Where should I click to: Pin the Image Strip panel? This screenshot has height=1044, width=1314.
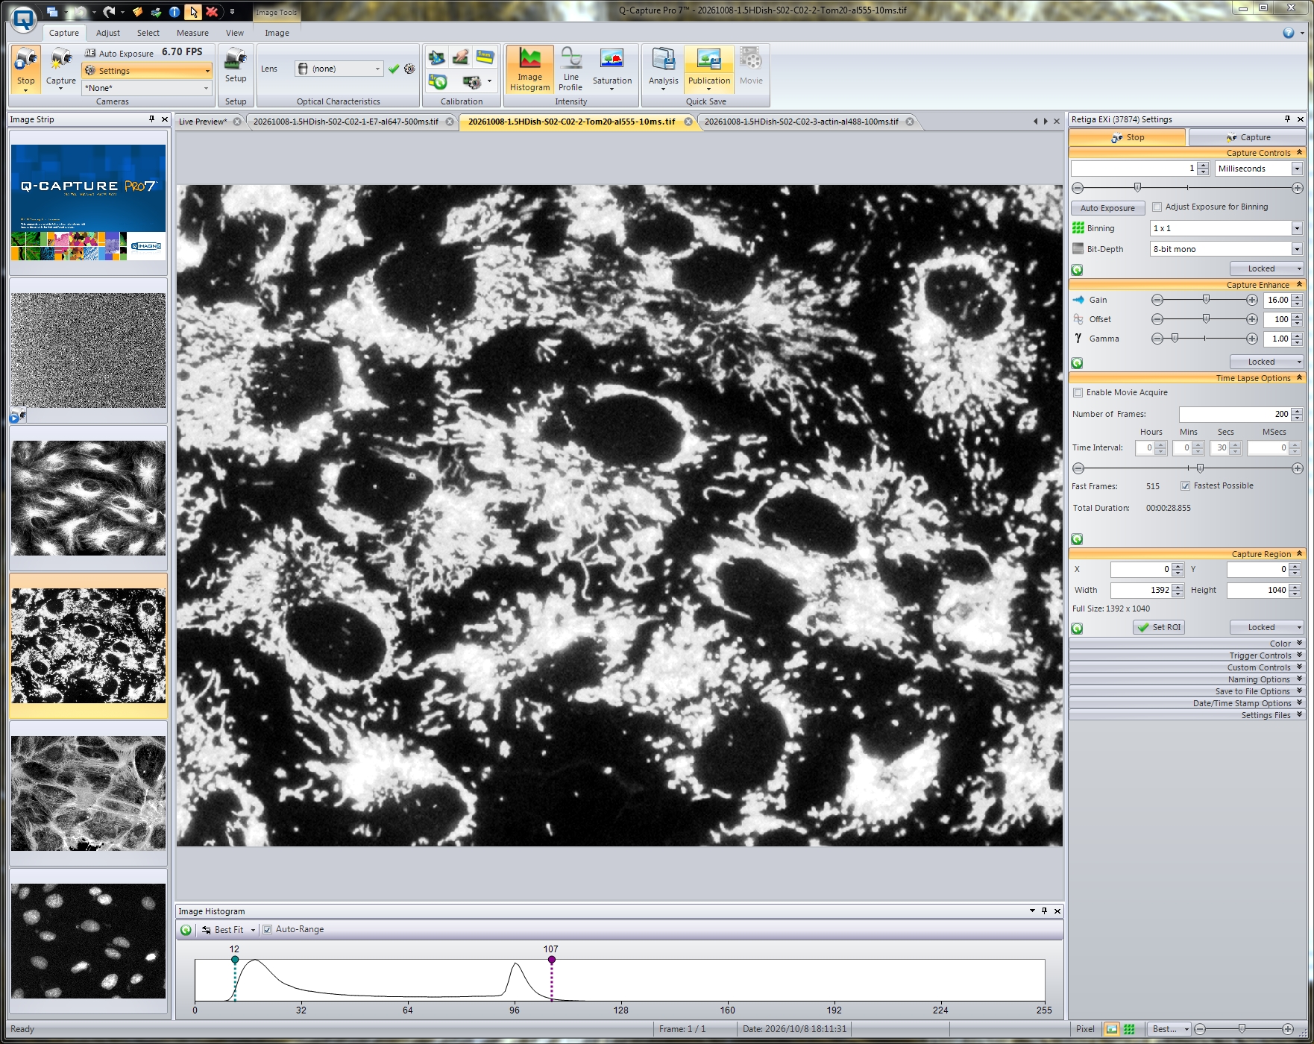(x=151, y=119)
